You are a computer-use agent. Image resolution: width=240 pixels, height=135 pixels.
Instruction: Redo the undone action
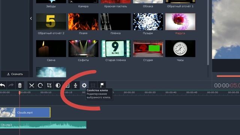click(x=11, y=85)
